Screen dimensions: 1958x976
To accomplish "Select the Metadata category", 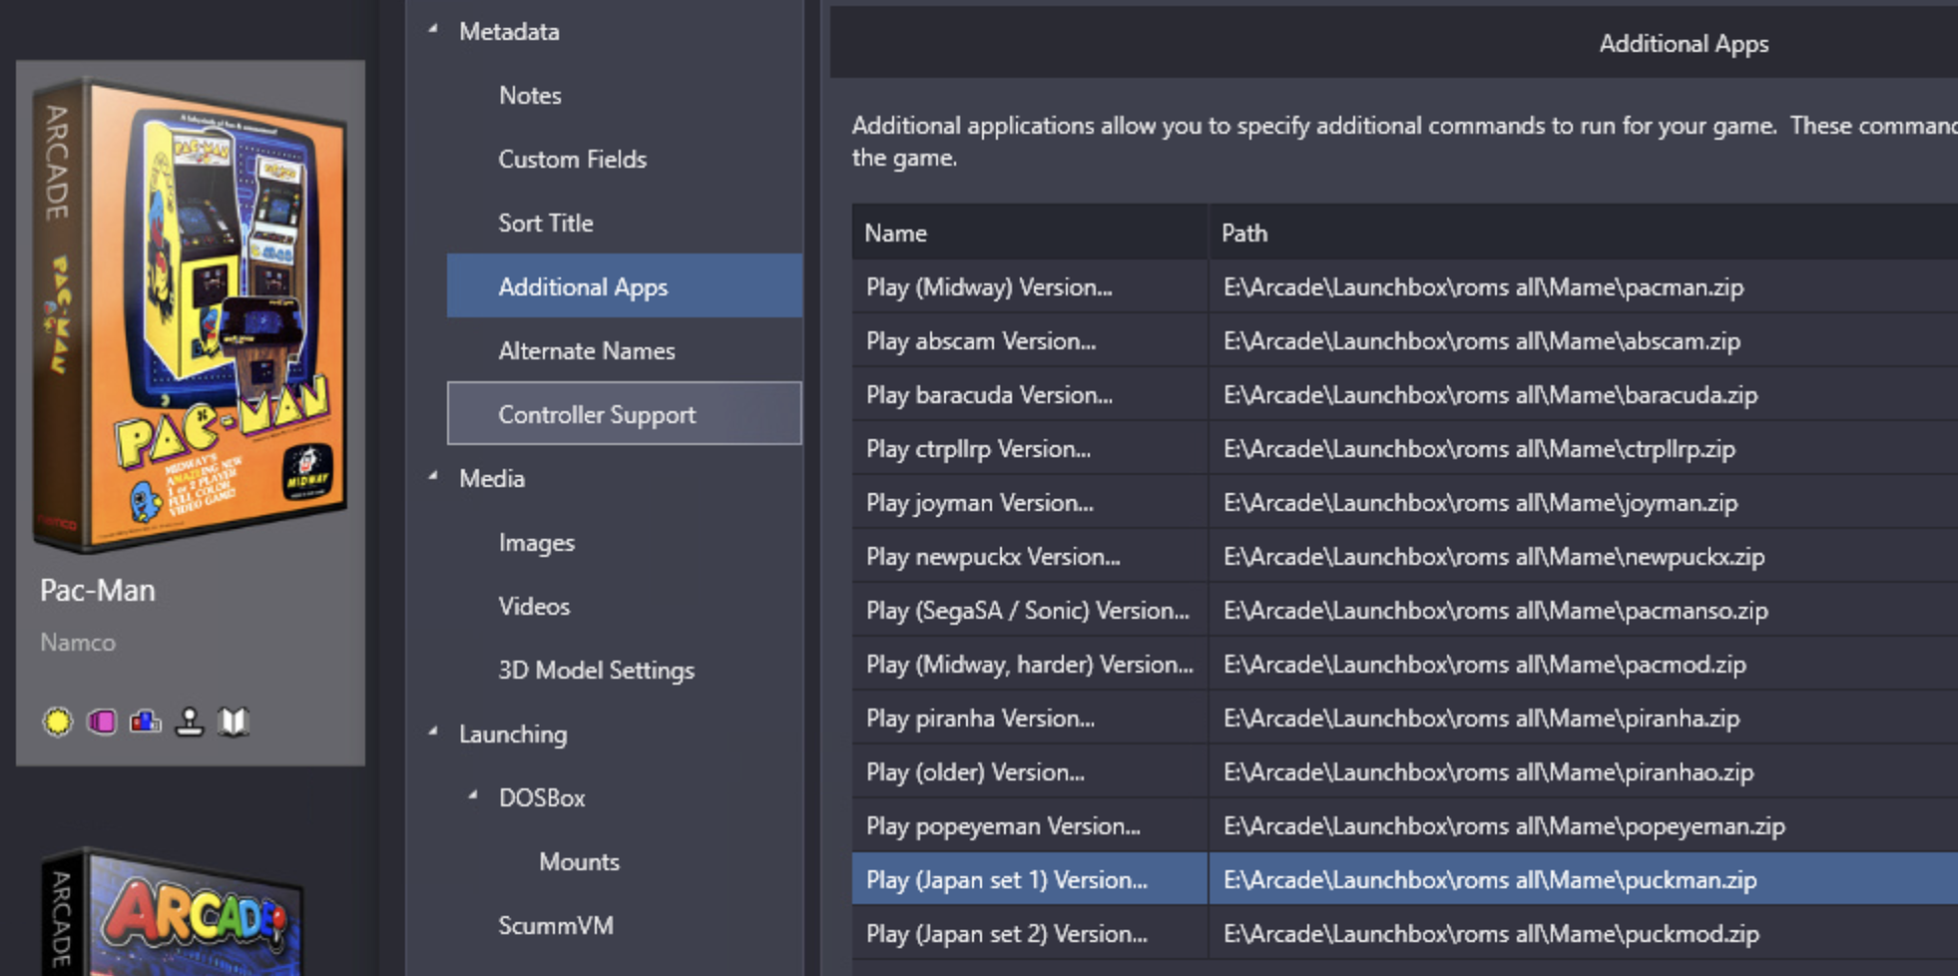I will [x=510, y=32].
